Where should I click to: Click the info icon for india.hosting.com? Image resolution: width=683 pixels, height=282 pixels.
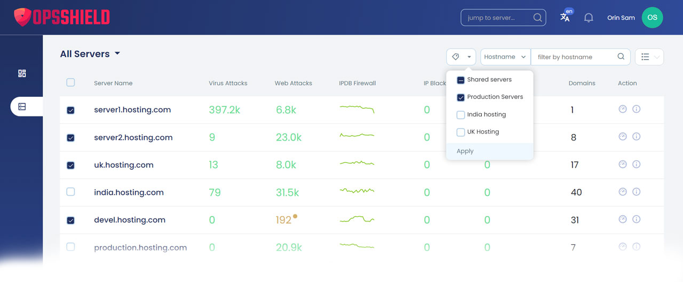[636, 192]
